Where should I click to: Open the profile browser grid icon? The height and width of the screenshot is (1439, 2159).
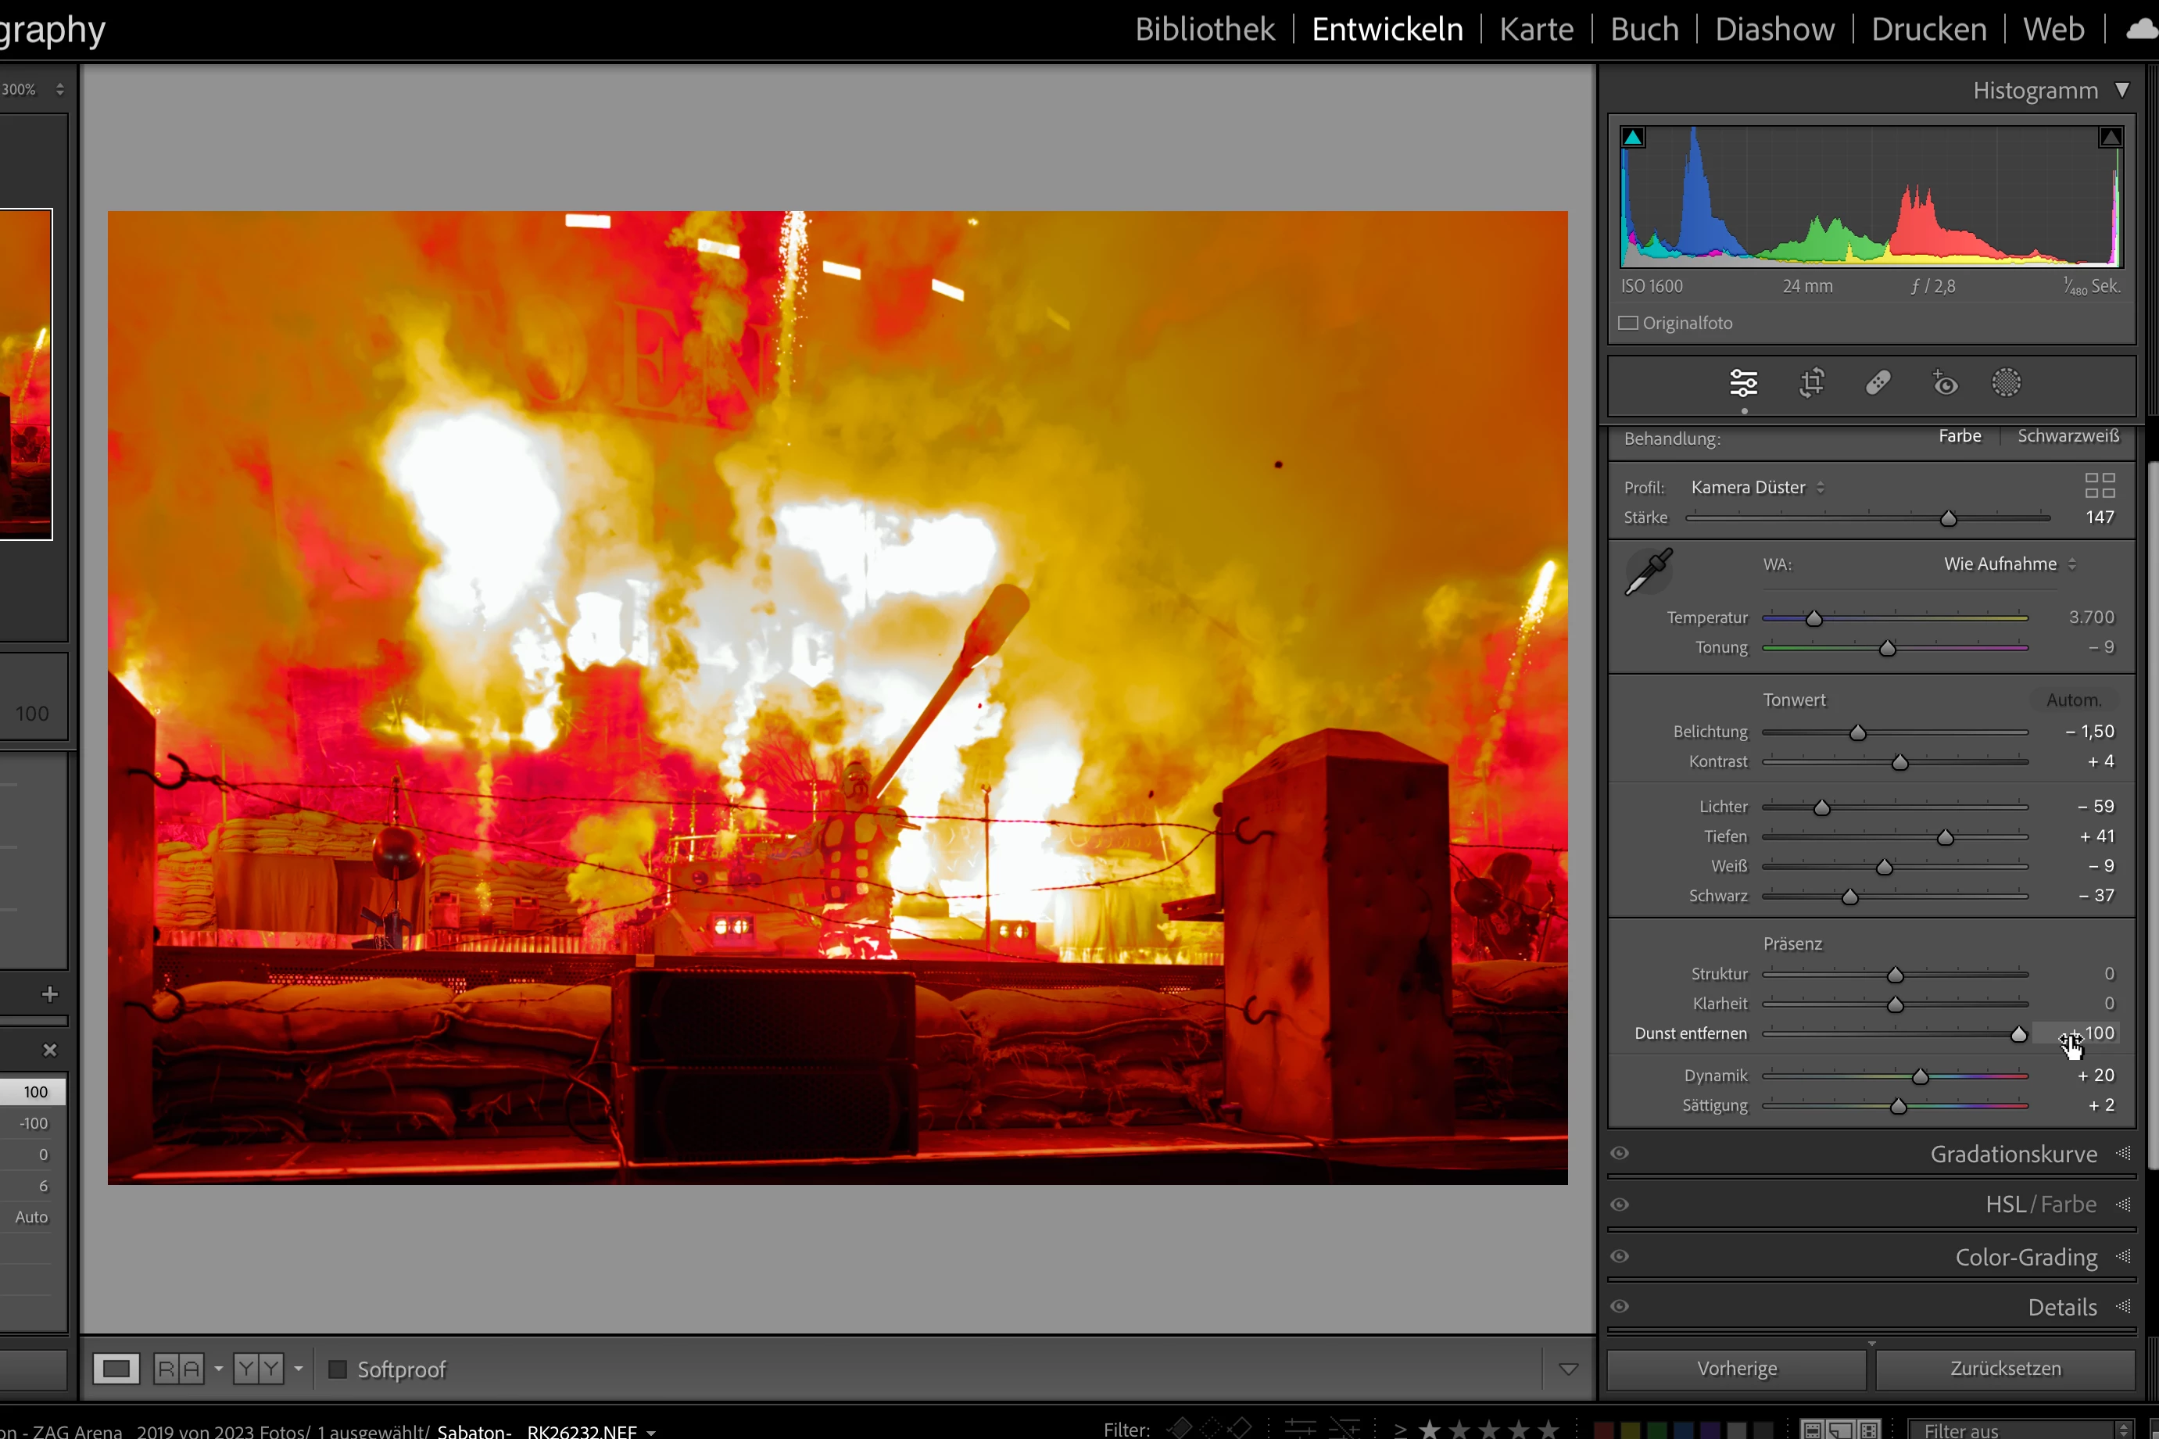tap(2100, 485)
